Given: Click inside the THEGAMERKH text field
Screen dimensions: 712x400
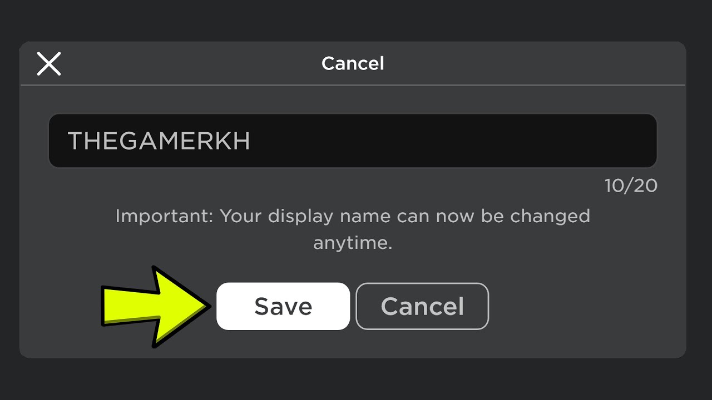Looking at the screenshot, I should click(x=353, y=141).
